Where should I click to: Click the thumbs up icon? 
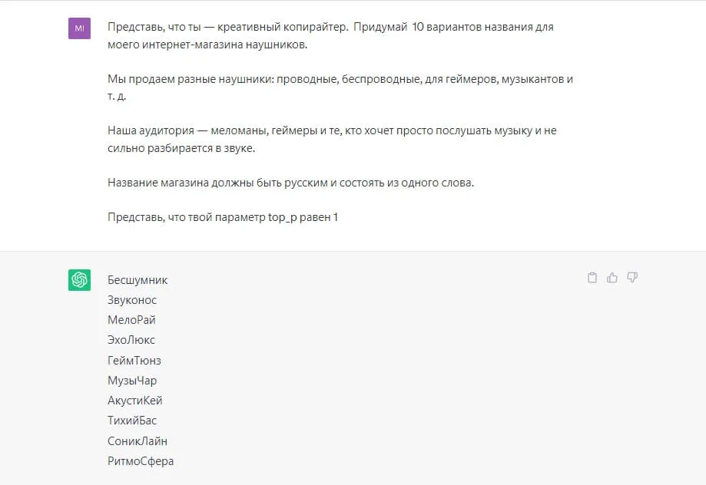[612, 278]
